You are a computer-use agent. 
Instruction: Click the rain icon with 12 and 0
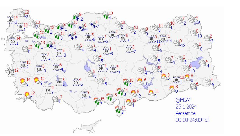57,36
